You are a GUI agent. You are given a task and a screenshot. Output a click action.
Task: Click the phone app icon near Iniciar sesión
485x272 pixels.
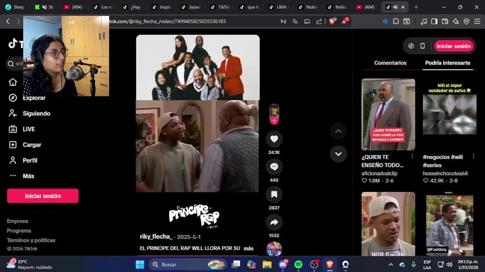[x=422, y=46]
